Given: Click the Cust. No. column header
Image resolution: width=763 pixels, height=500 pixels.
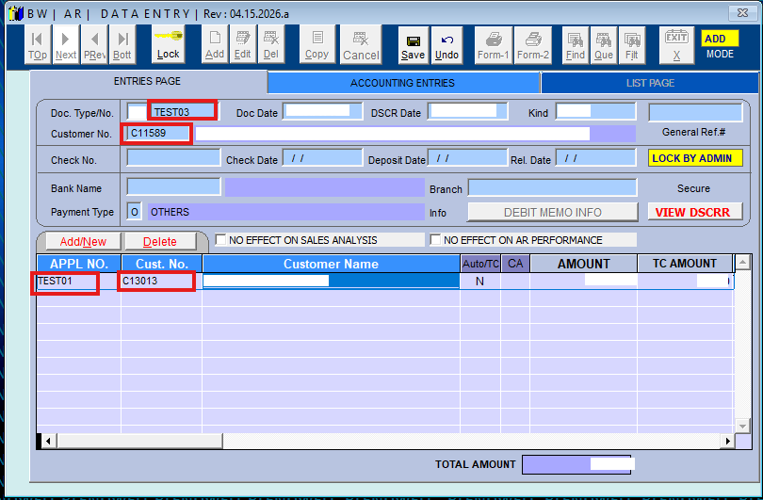Looking at the screenshot, I should pyautogui.click(x=162, y=264).
